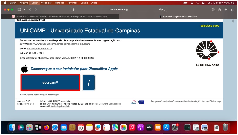
Task: Open System Settings from the Dock
Action: pos(175,127)
